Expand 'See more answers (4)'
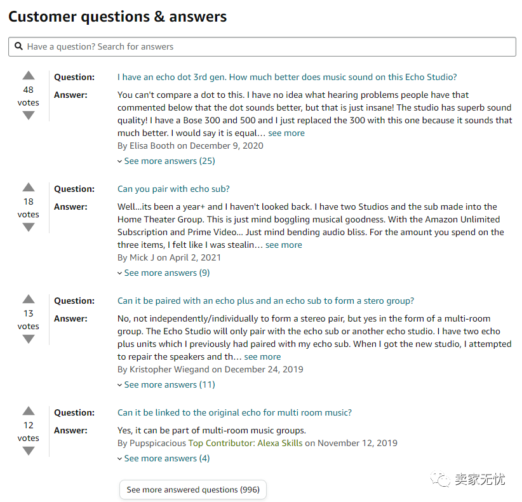This screenshot has width=522, height=502. (164, 459)
